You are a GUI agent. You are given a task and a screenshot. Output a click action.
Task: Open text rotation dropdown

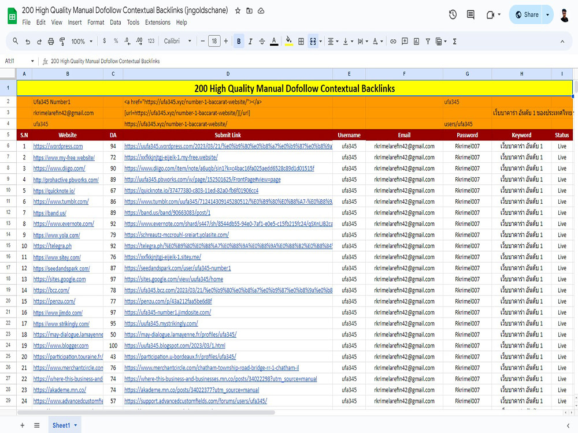(377, 42)
